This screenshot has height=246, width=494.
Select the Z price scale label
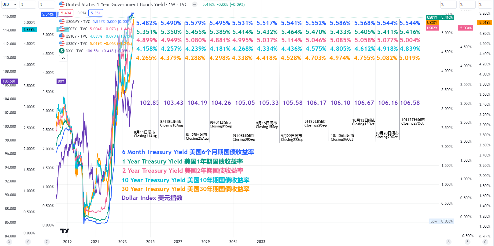47,242
